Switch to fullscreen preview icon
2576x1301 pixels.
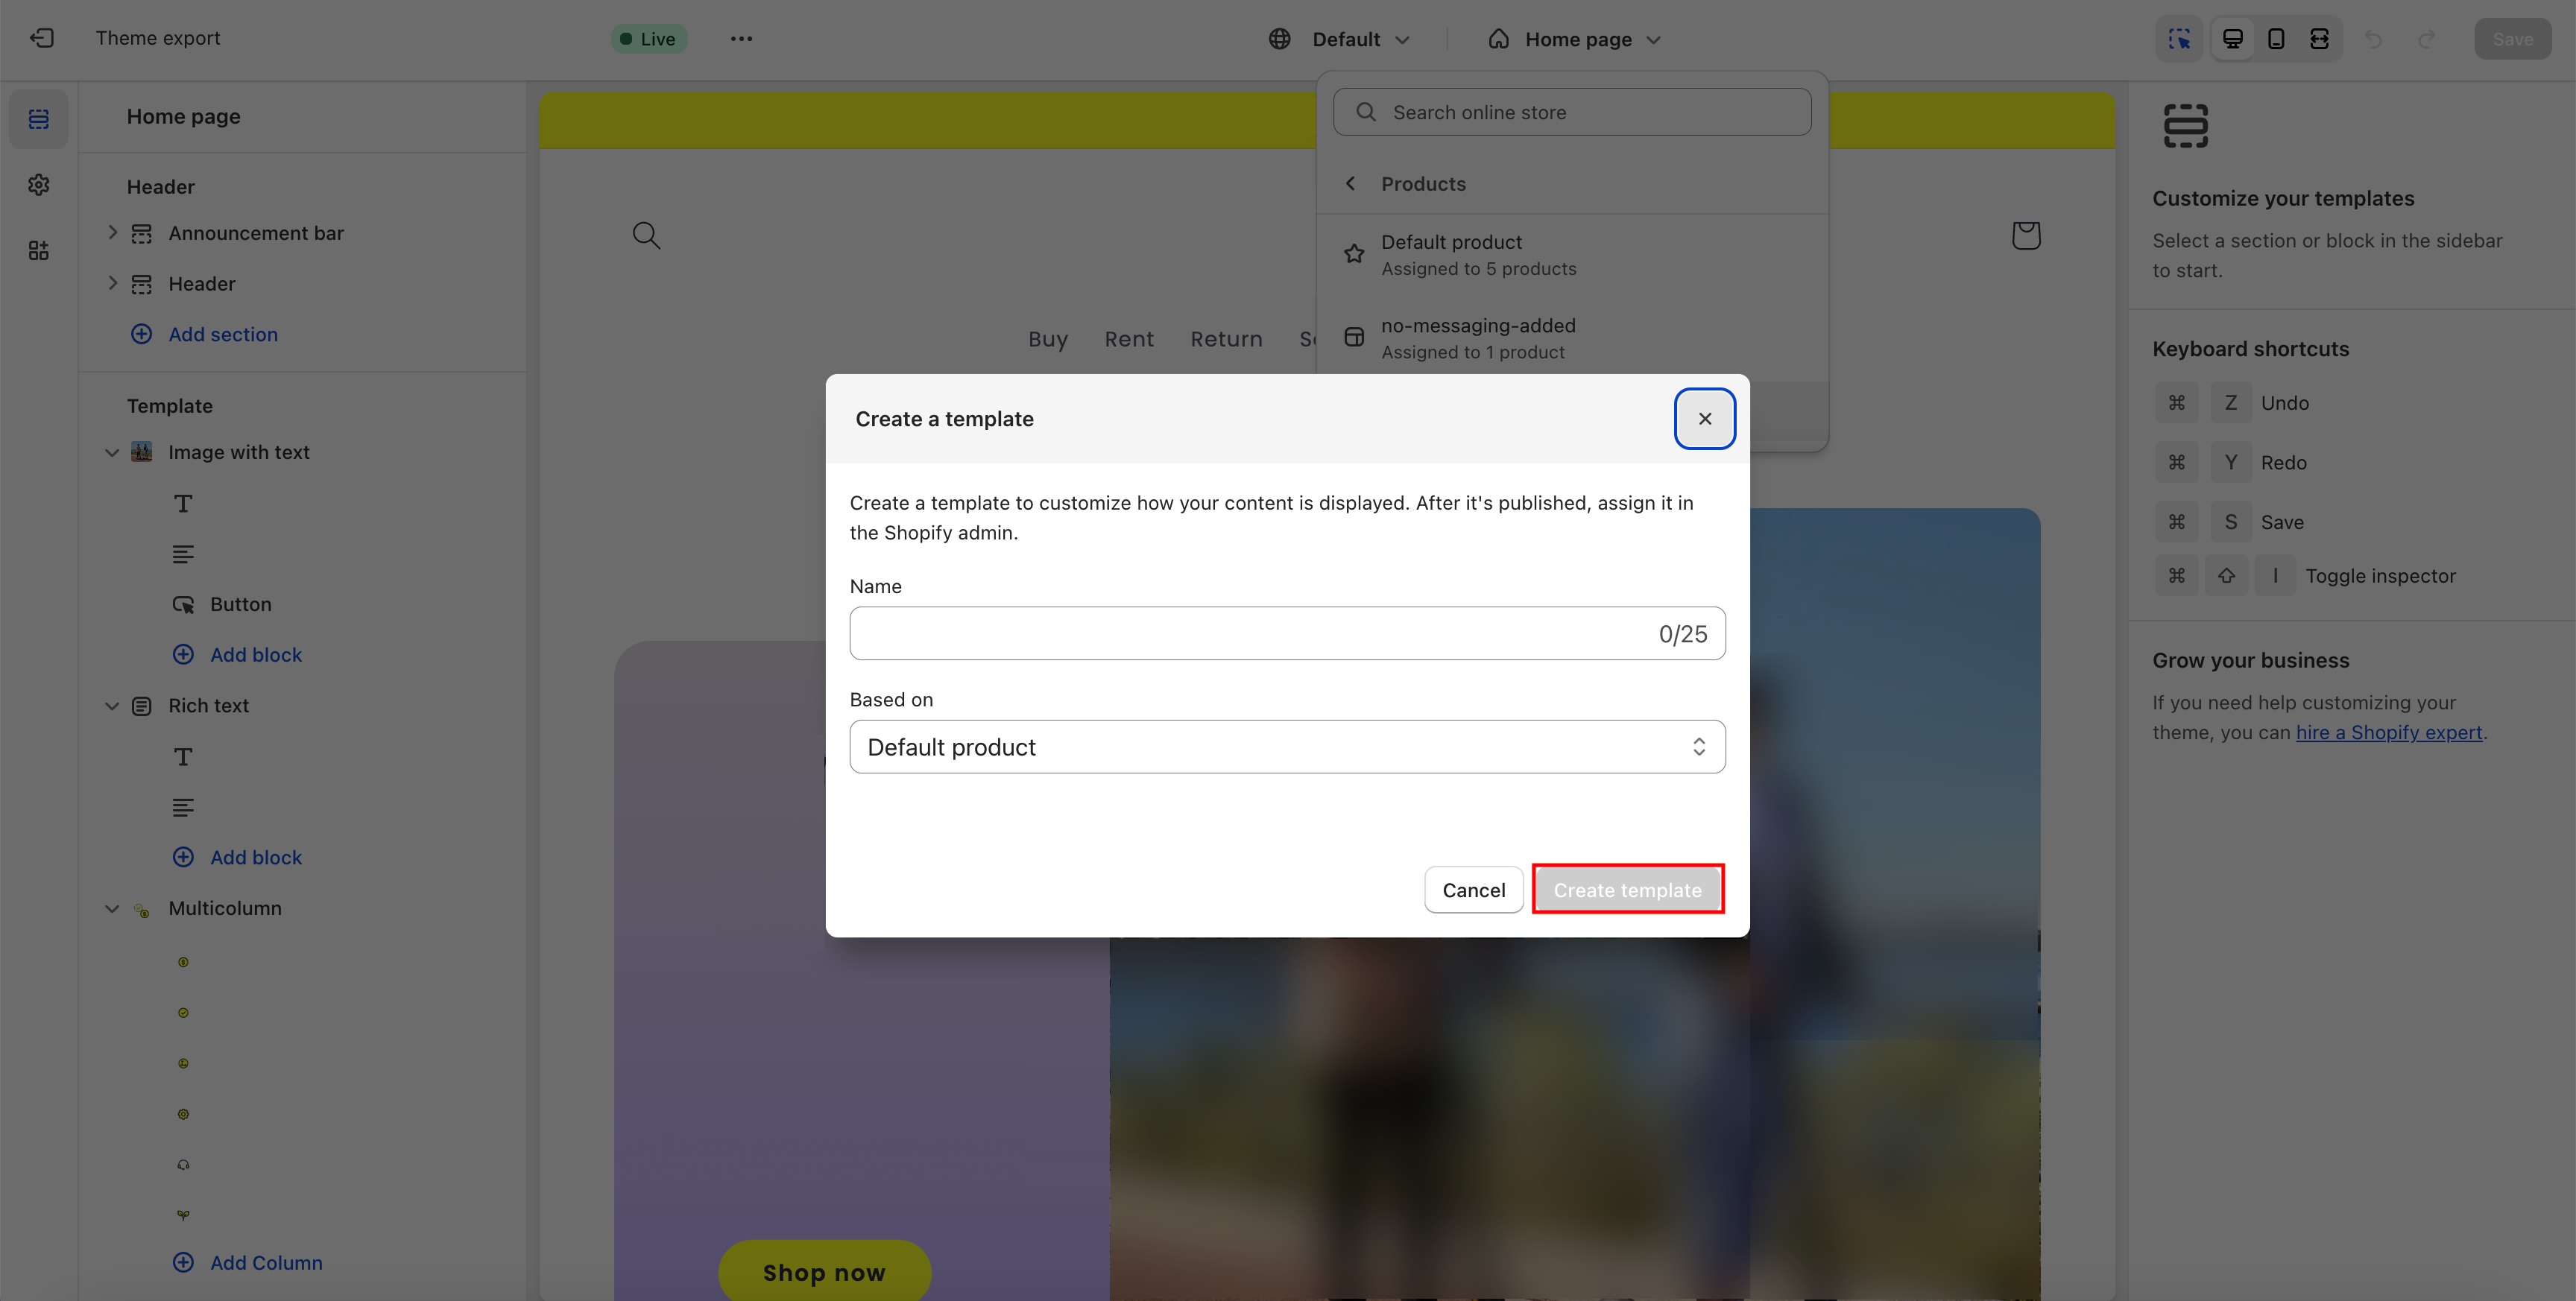click(2319, 39)
